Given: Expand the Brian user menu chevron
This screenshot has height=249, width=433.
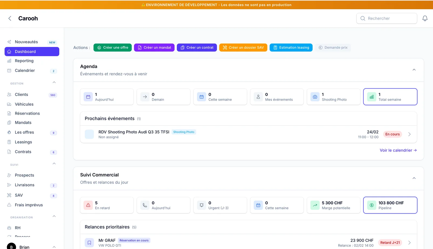Looking at the screenshot, I should [x=54, y=247].
